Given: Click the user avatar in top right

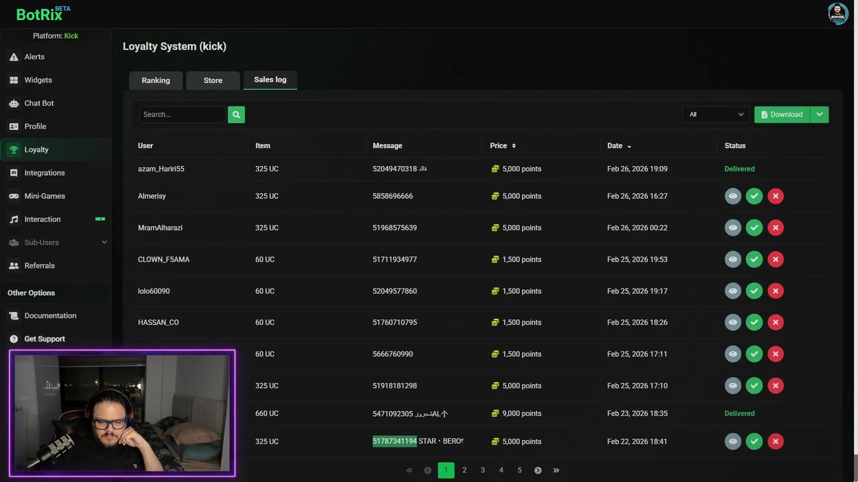Looking at the screenshot, I should pyautogui.click(x=838, y=13).
